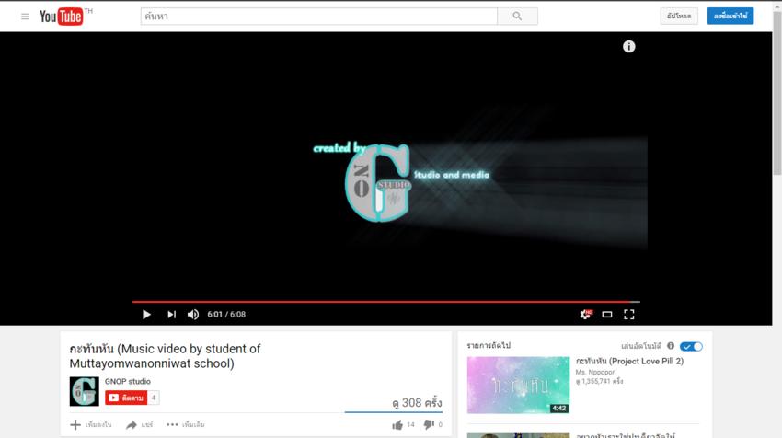Open the Ms. Nppopor channel name
782x438 pixels.
(x=595, y=372)
